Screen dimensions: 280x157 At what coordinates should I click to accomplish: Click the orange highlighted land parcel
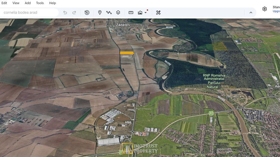coord(127,53)
